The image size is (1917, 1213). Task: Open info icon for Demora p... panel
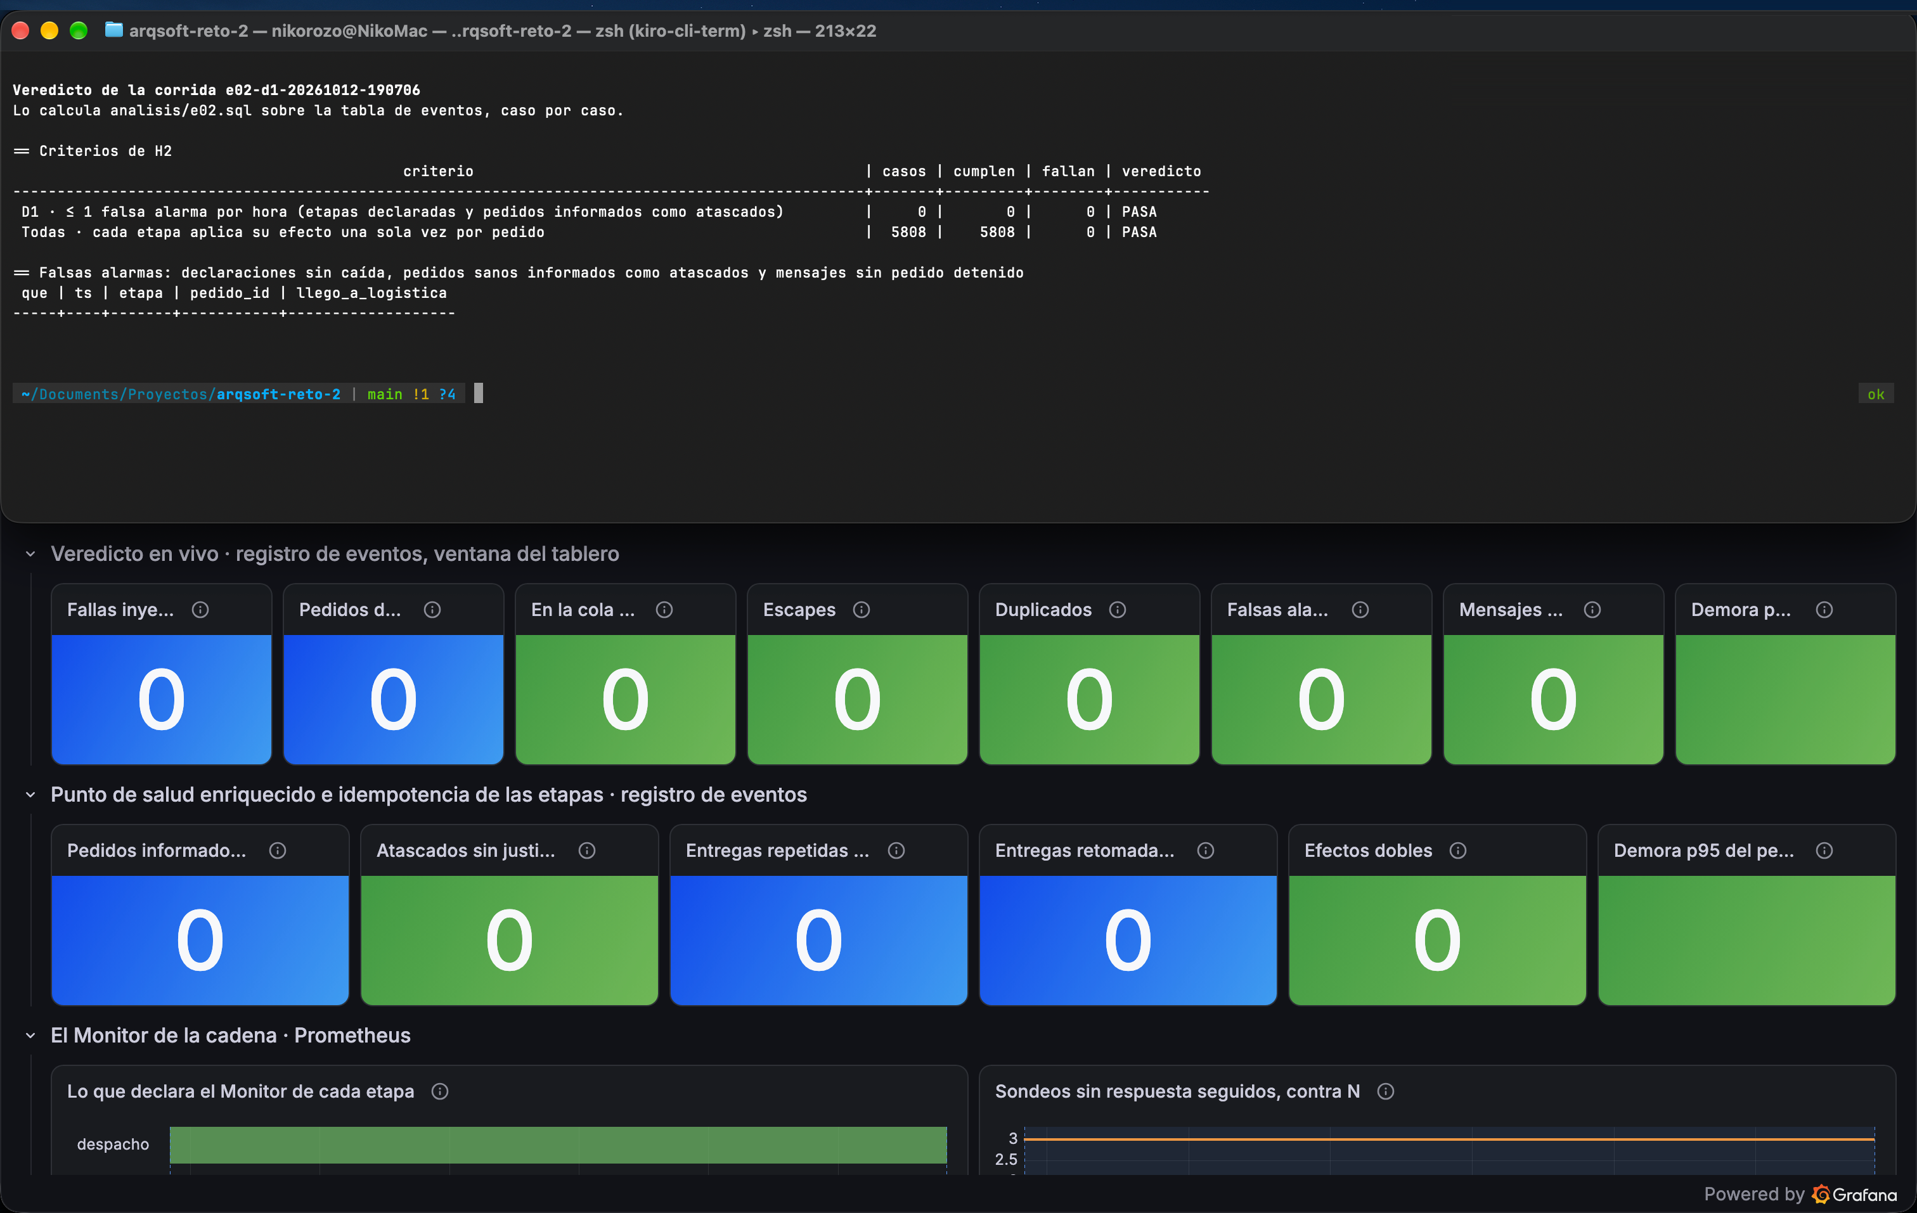(1824, 610)
